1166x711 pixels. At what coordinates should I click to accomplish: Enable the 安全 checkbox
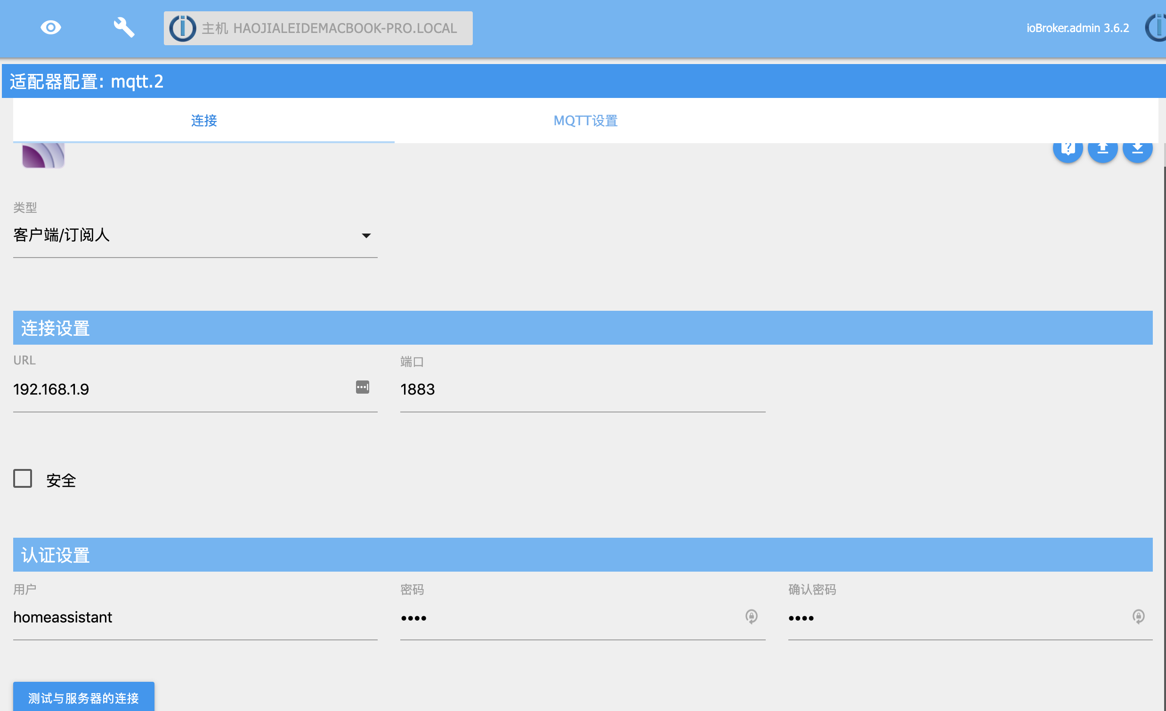(x=23, y=478)
